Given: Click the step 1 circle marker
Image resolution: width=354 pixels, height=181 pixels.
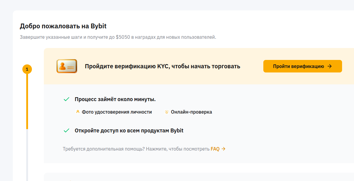Looking at the screenshot, I should tap(27, 69).
